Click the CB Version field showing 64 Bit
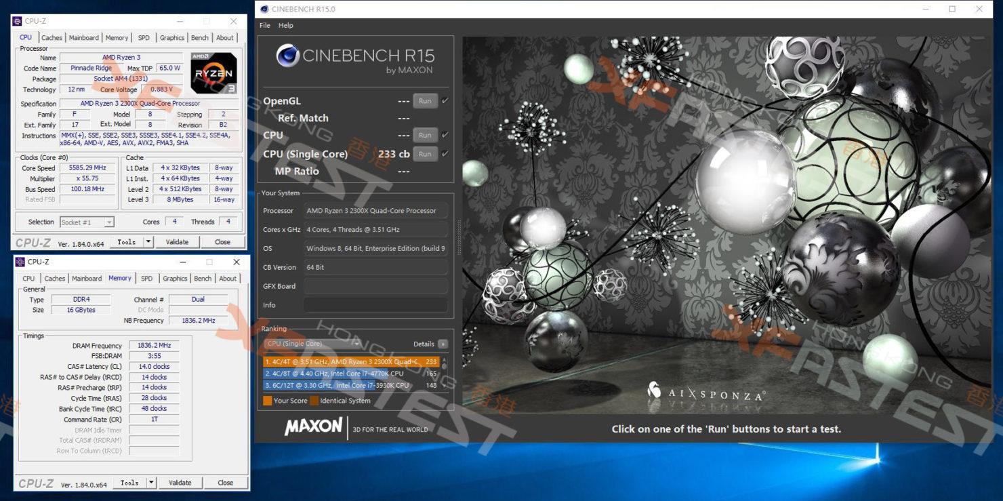 (x=375, y=267)
